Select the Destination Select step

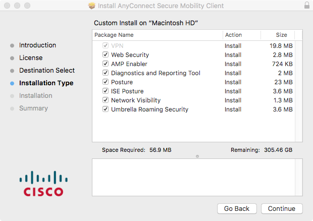tap(47, 71)
